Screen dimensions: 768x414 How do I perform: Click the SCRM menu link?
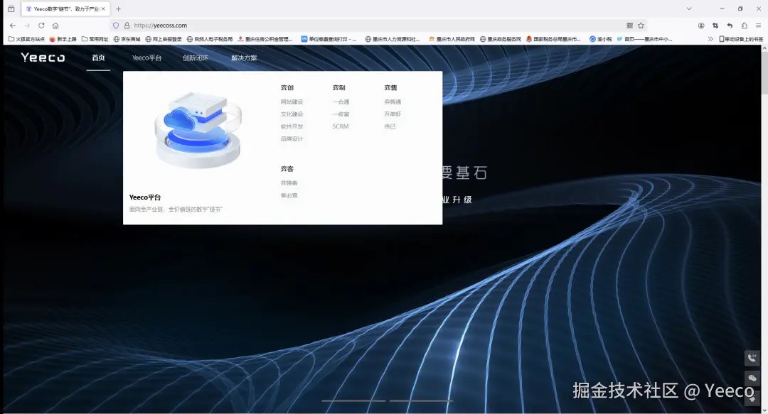[x=341, y=126]
